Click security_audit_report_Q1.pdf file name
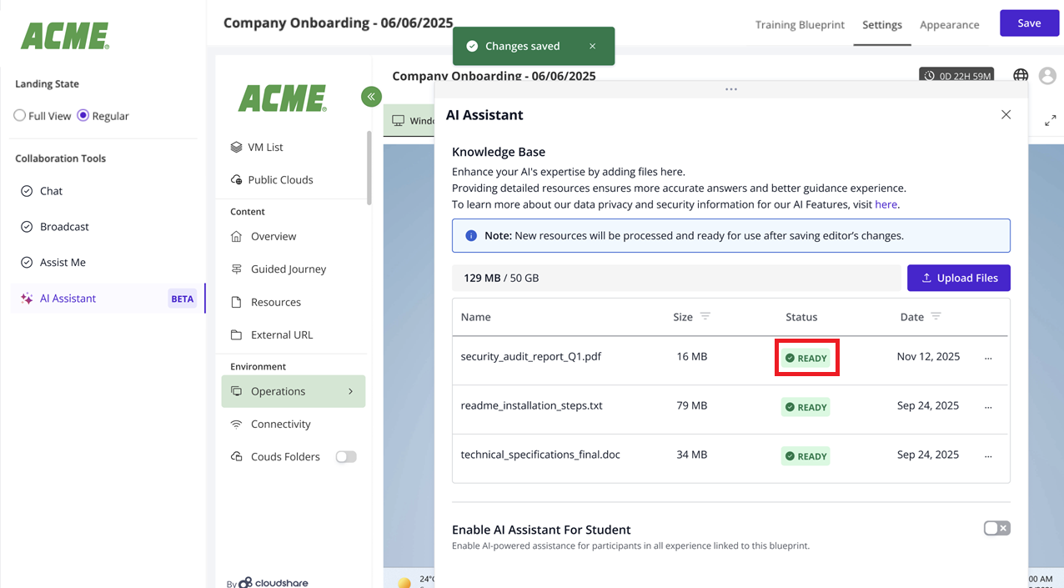 click(x=531, y=357)
